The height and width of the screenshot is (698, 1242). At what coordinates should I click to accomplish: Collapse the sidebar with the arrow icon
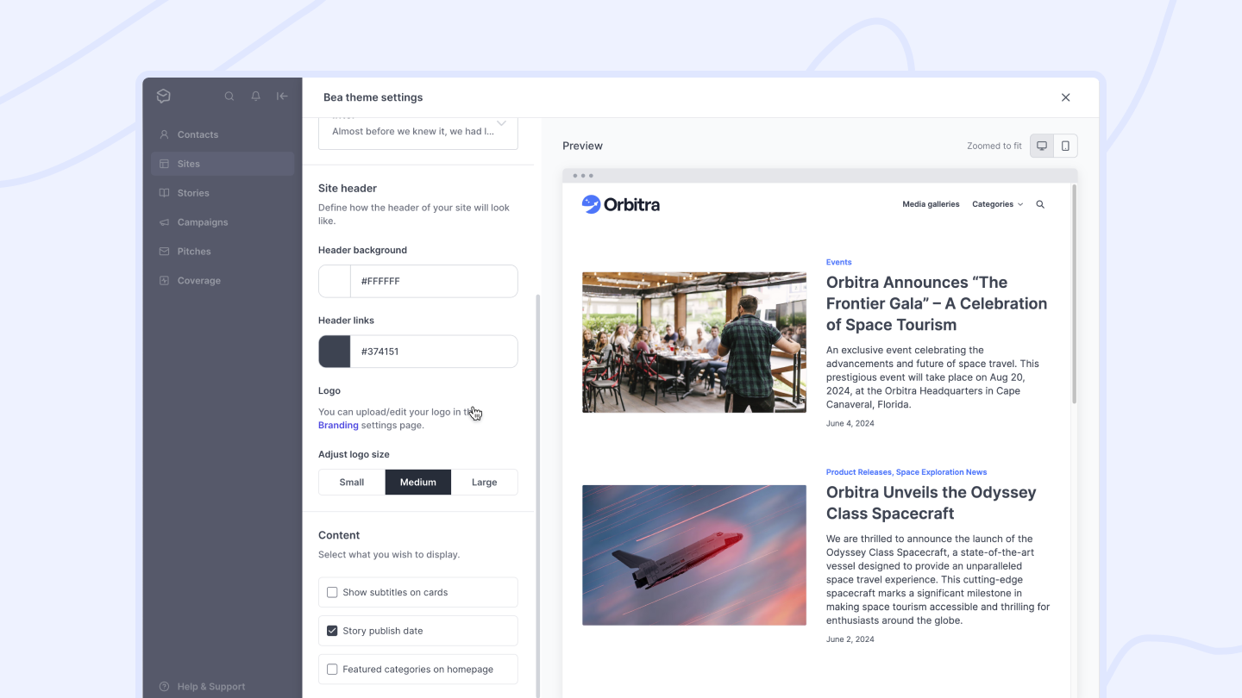click(281, 96)
